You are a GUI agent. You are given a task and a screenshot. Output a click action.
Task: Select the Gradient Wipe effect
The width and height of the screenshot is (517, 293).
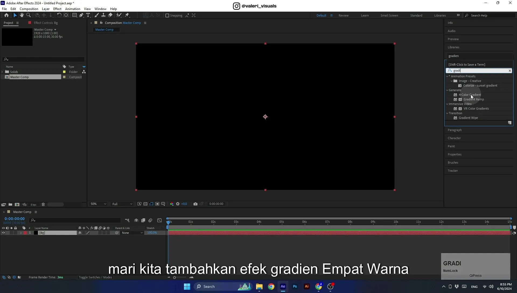click(x=468, y=118)
